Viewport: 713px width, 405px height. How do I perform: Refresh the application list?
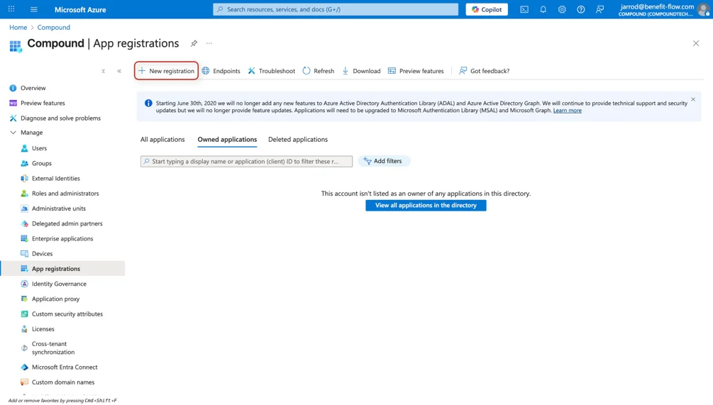pyautogui.click(x=319, y=71)
